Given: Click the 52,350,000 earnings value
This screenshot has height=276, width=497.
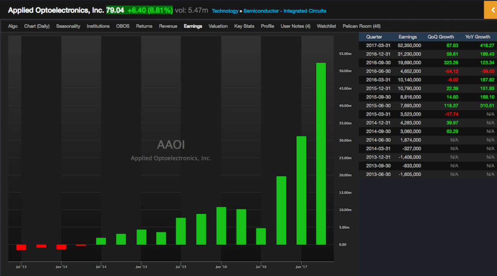Looking at the screenshot, I should (409, 45).
